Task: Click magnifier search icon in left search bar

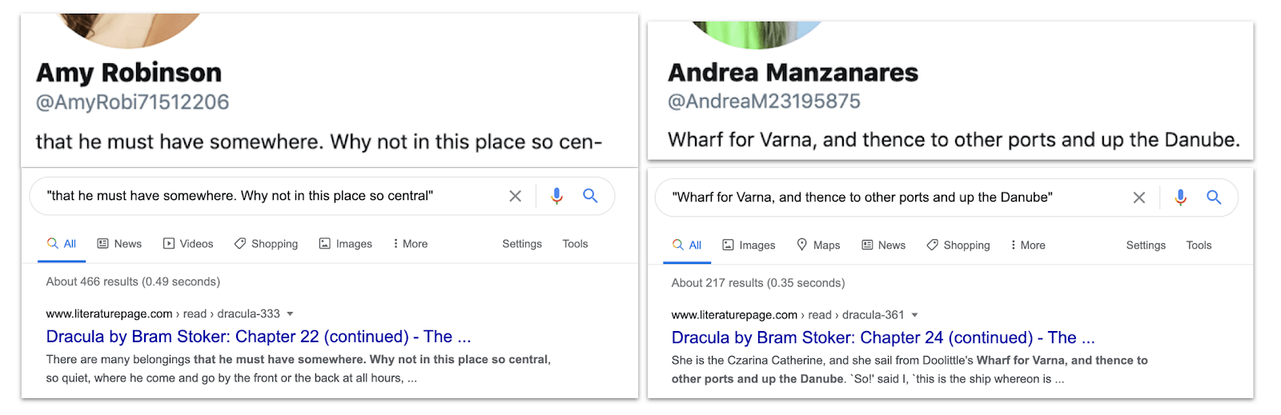Action: (x=590, y=196)
